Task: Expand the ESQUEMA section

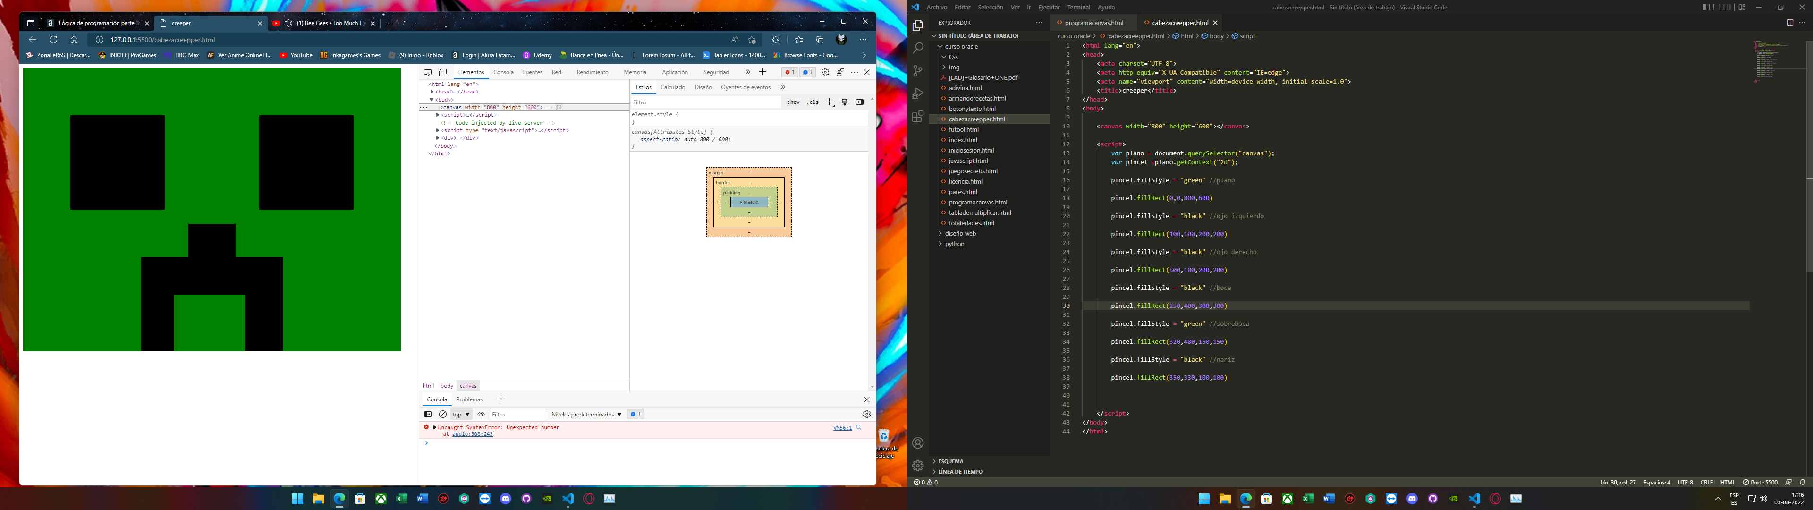Action: click(x=950, y=461)
